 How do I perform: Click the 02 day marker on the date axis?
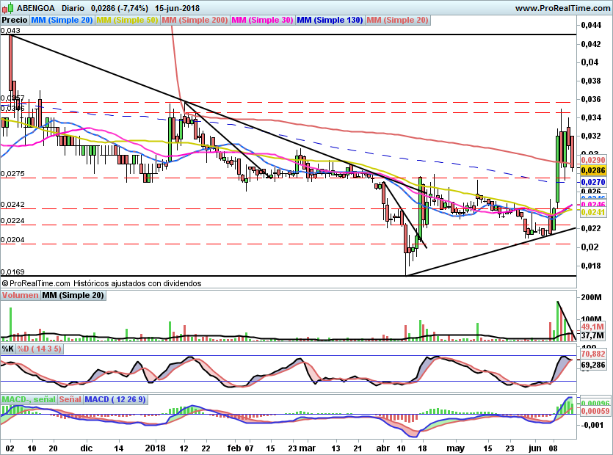pos(10,448)
